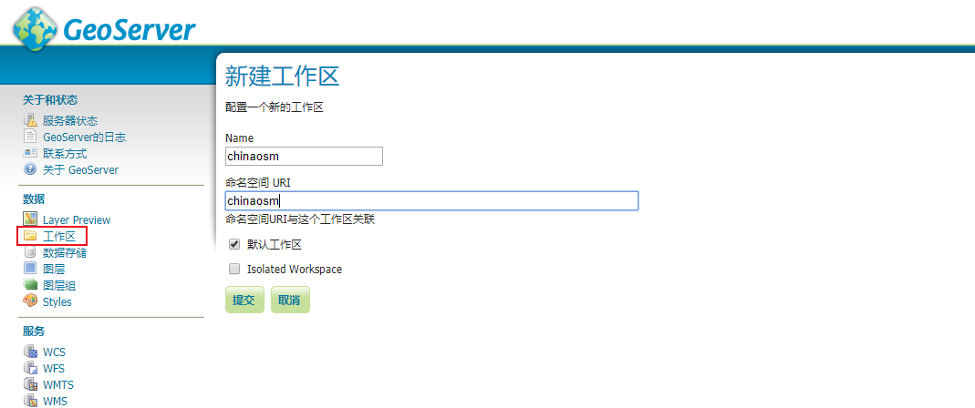Click the WFS service icon
Viewport: 975px width, 408px height.
point(30,368)
